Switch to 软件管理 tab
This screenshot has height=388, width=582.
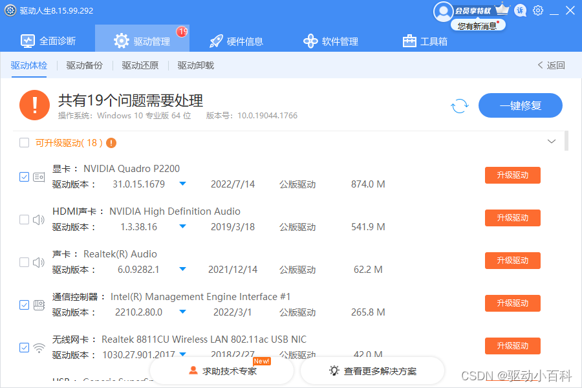(330, 41)
